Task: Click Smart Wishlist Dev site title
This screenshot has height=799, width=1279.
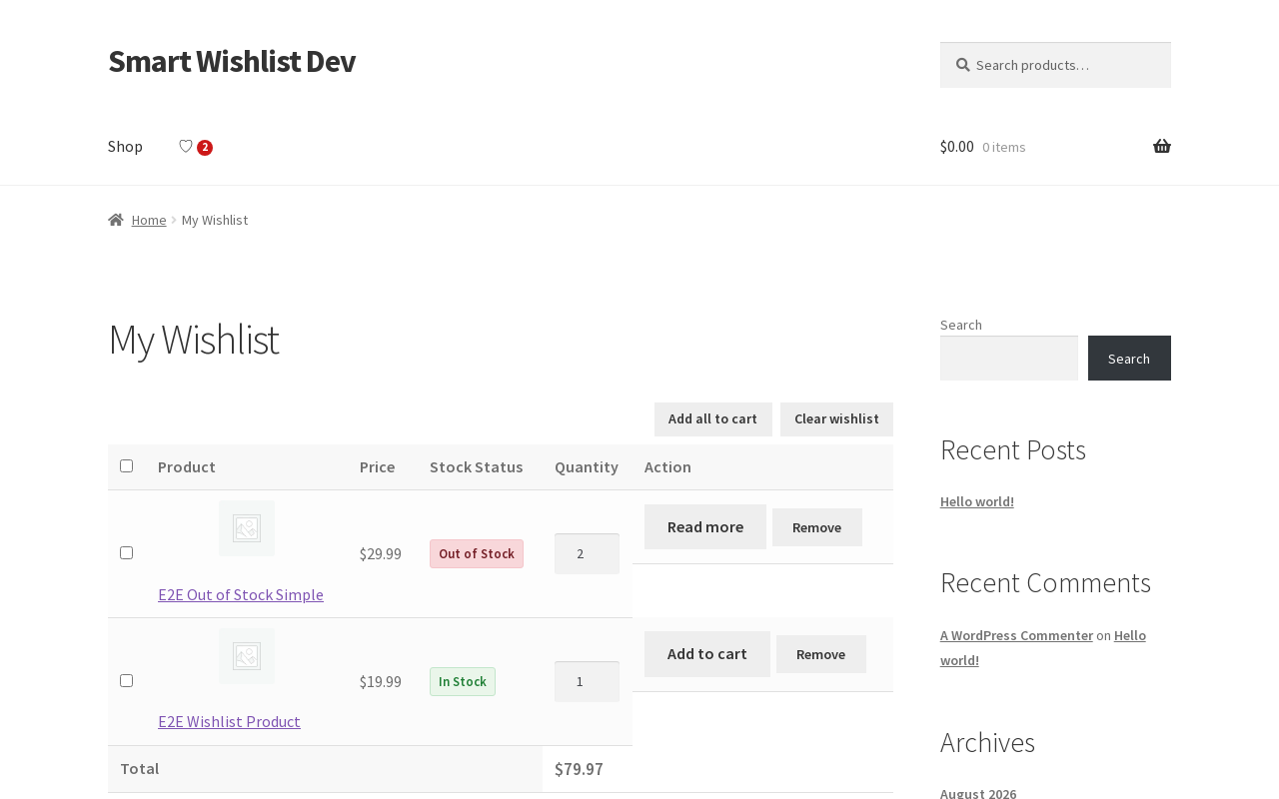Action: [x=232, y=61]
